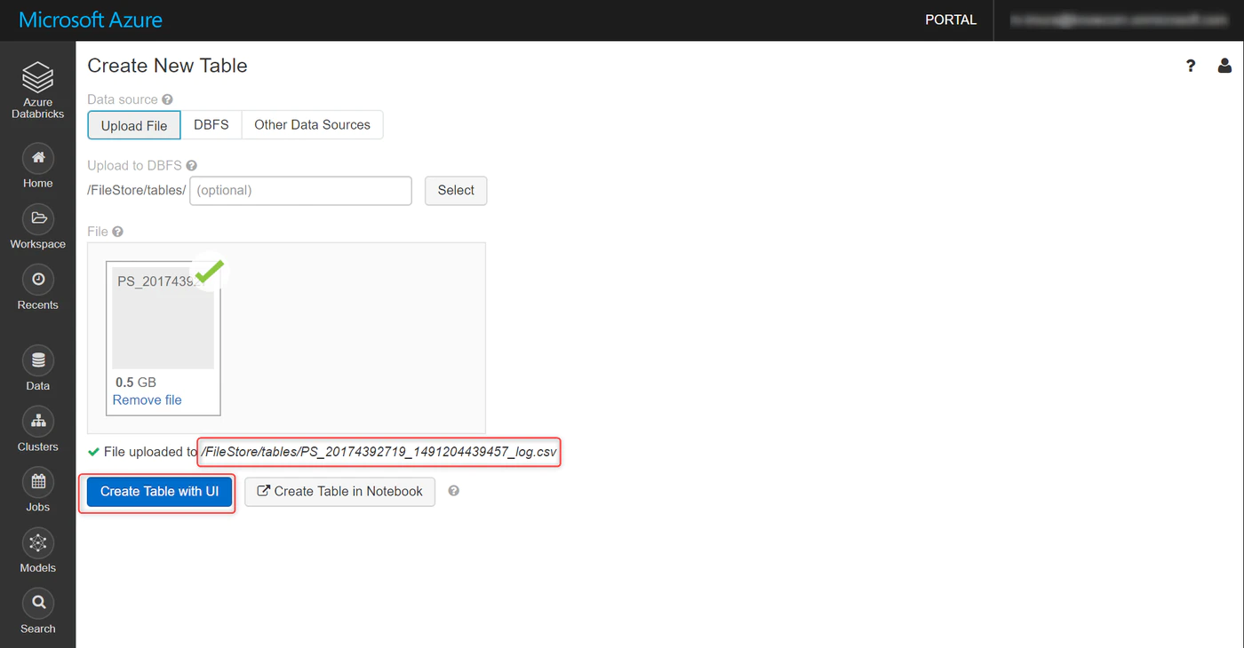This screenshot has height=648, width=1244.
Task: Click help icon beside Create Table in Notebook
Action: [x=453, y=491]
